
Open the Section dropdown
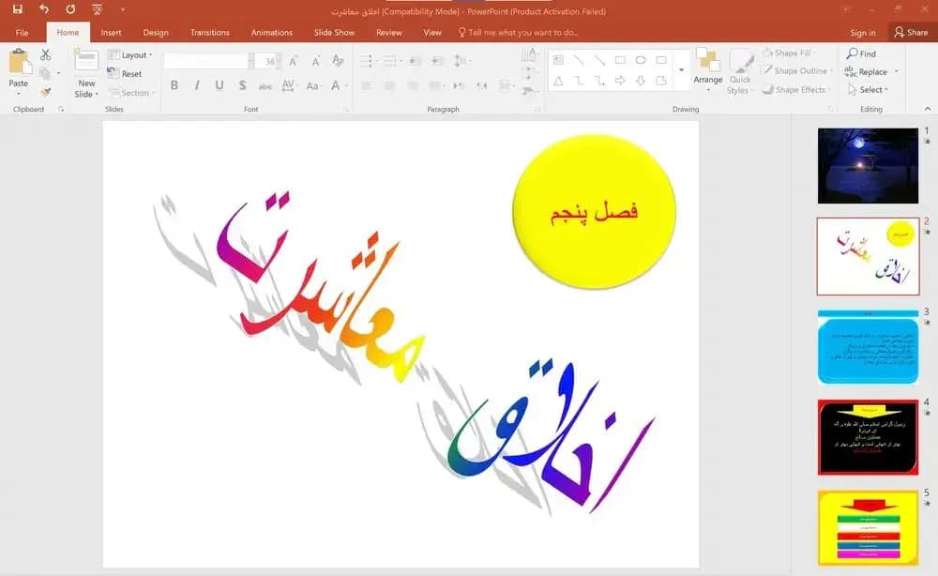[x=132, y=93]
